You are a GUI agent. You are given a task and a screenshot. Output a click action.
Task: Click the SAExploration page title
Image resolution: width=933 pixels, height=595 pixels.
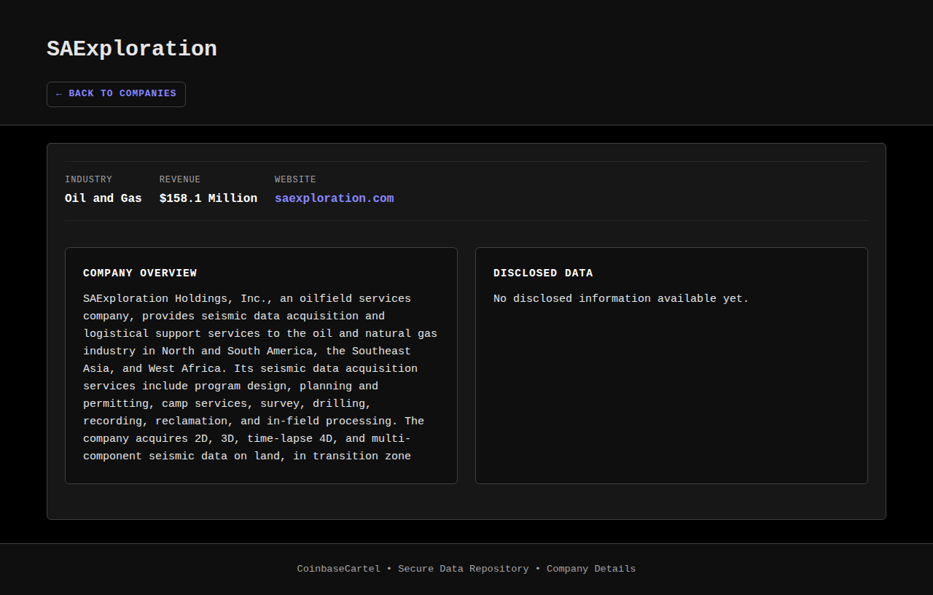coord(132,49)
